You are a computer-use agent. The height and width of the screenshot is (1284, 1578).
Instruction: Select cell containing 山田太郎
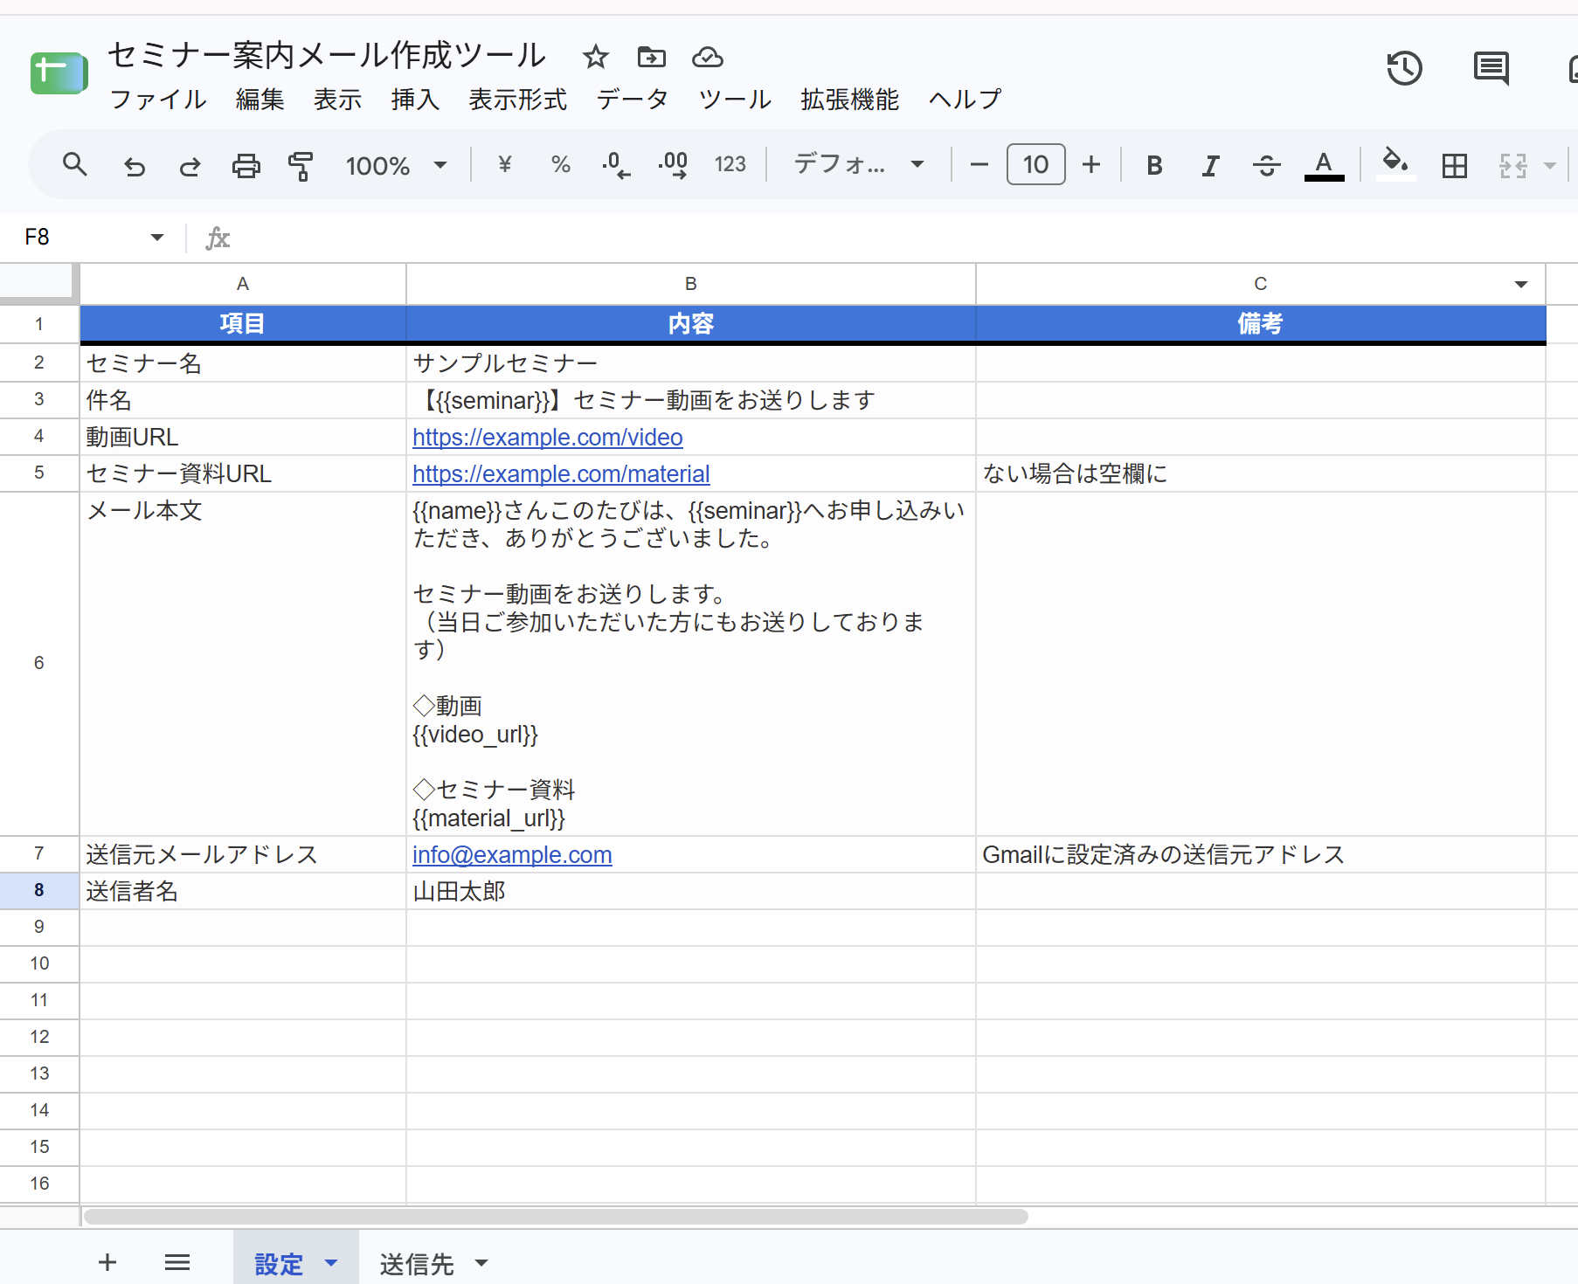coord(690,891)
